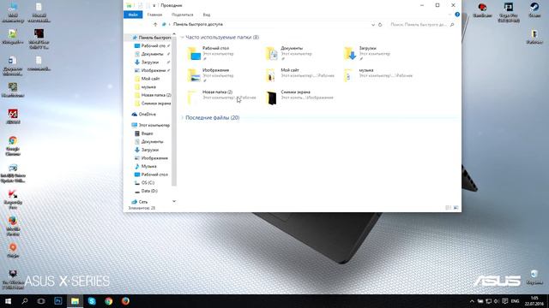Open the музыка folder tile in the main pane

(x=378, y=75)
